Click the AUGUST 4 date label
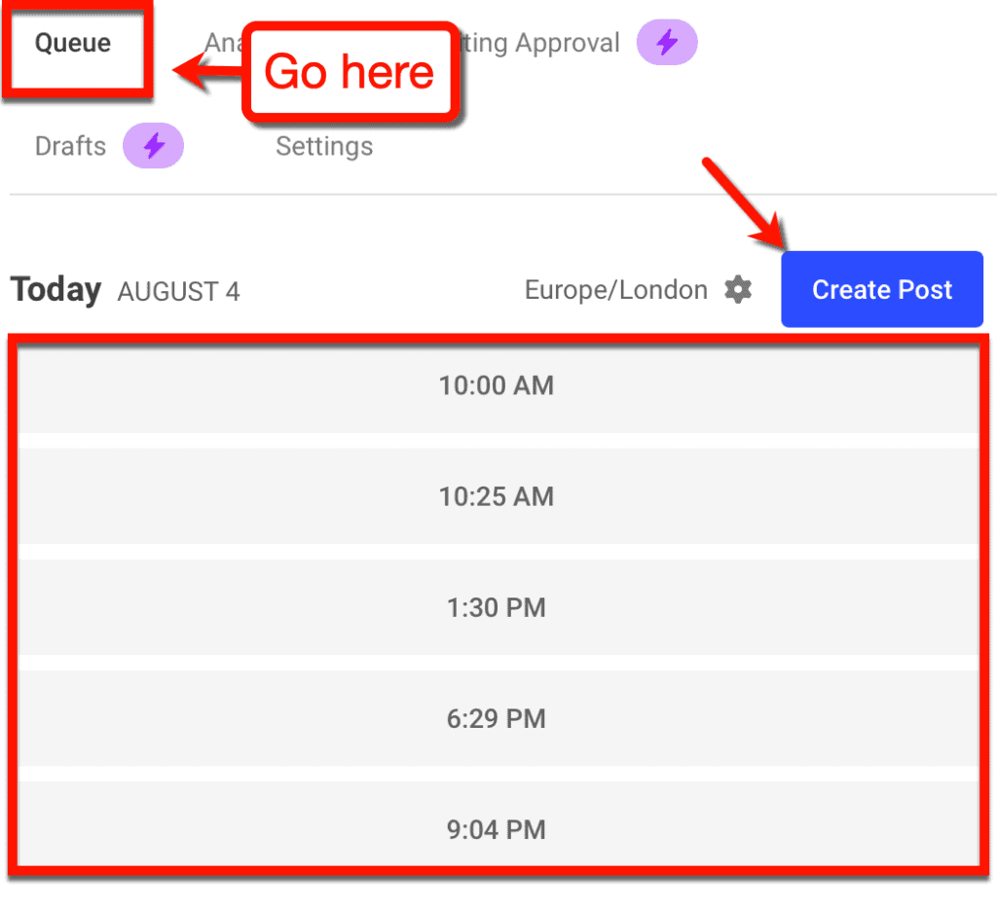The image size is (997, 906). tap(178, 291)
